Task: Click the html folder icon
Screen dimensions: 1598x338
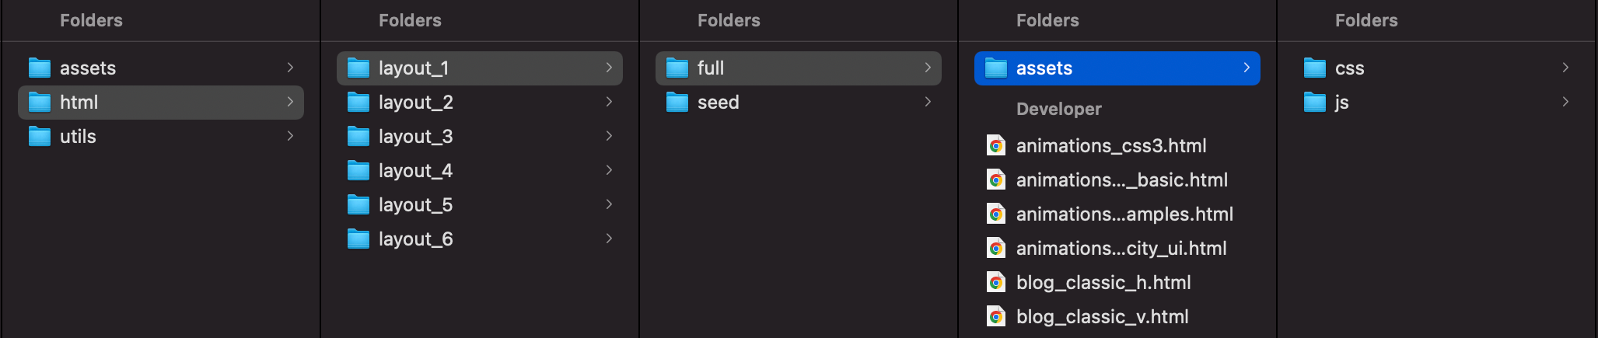Action: pyautogui.click(x=40, y=103)
